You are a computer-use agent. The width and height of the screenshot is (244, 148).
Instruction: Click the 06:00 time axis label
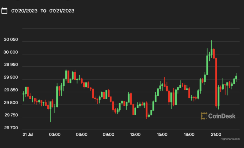click(82, 135)
